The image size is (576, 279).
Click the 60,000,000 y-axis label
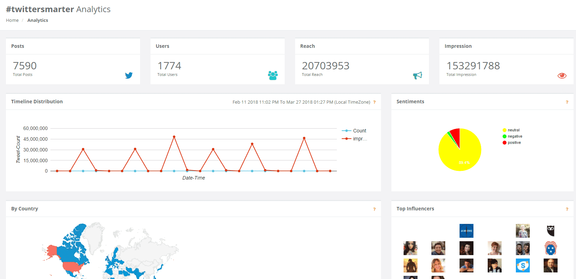[x=35, y=128]
